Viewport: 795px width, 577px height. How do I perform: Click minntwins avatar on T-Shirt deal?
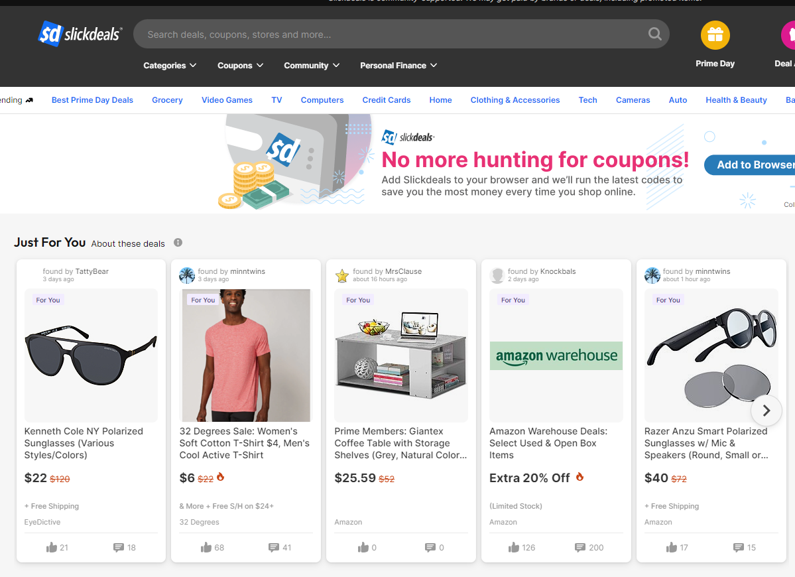pos(187,275)
